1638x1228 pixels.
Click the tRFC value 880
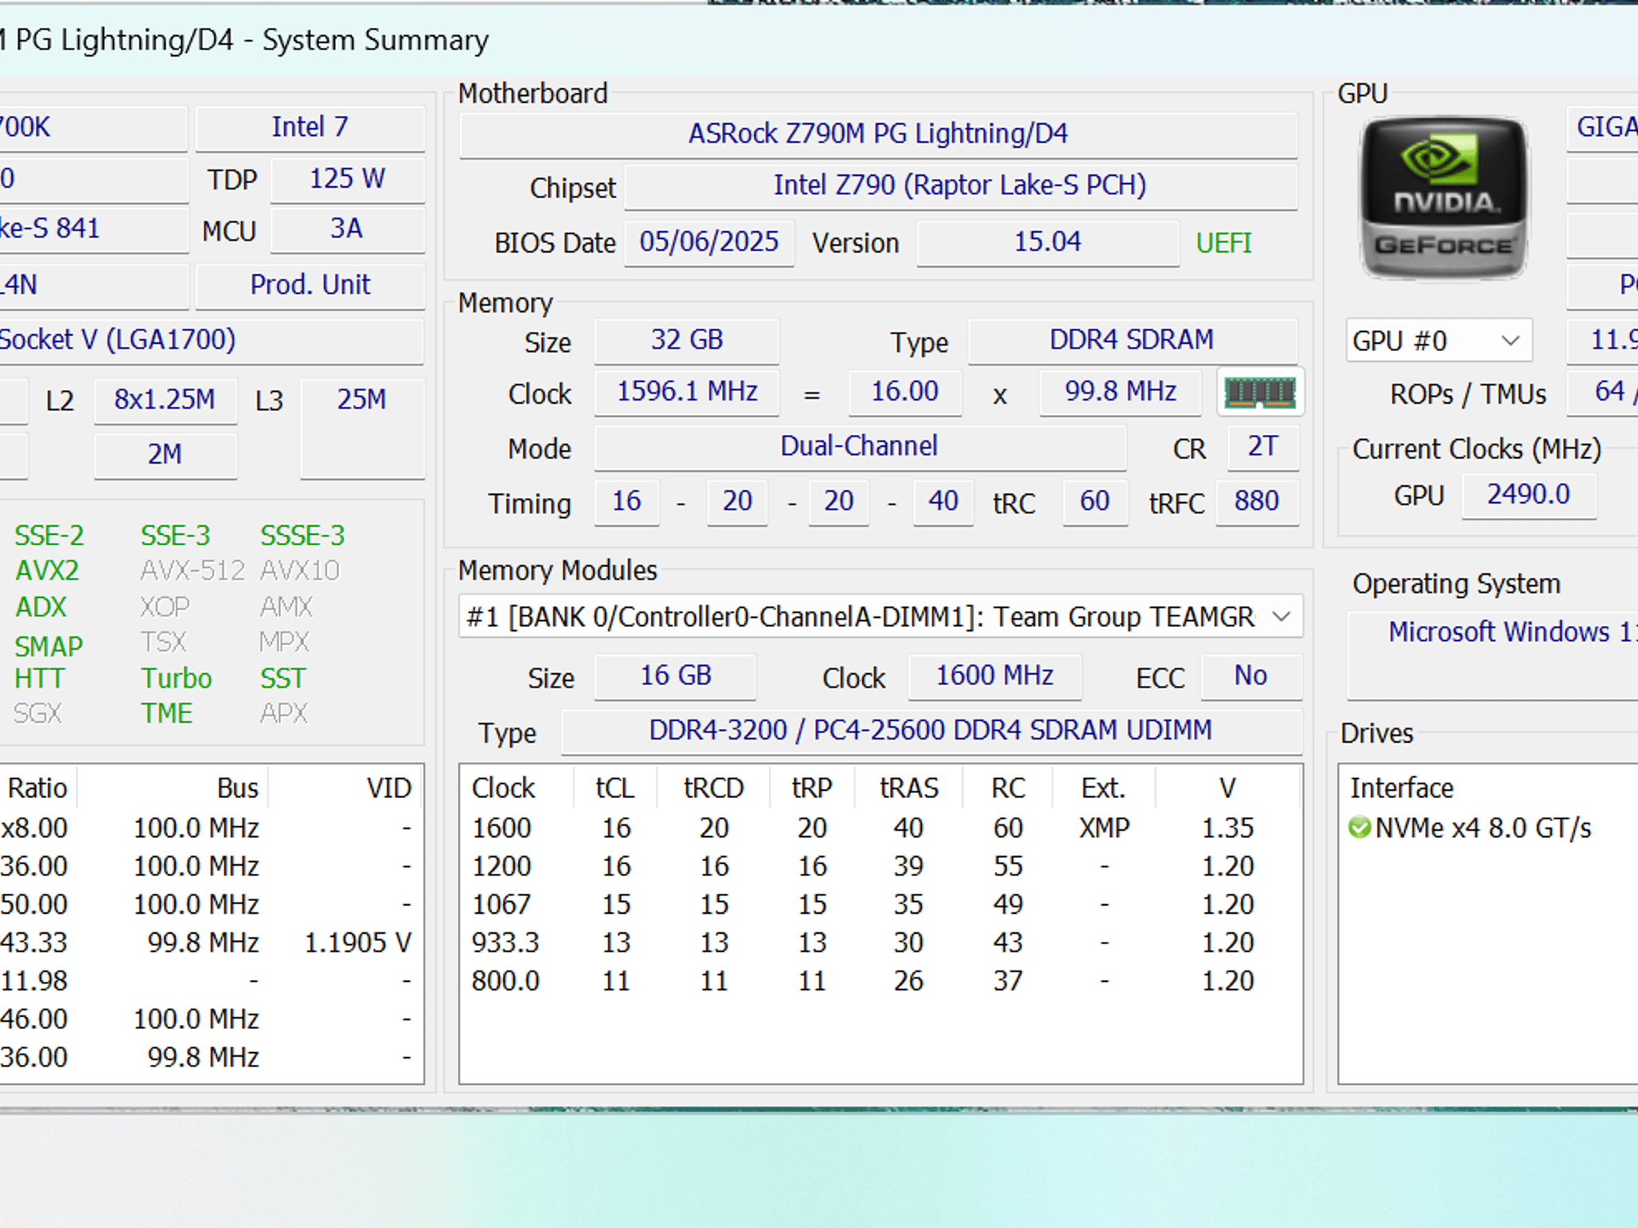(1256, 502)
